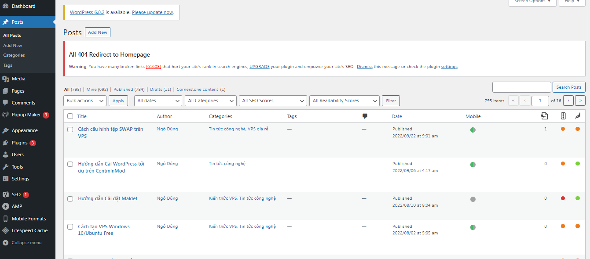Image resolution: width=590 pixels, height=259 pixels.
Task: Click the Collapse menu arrow icon
Action: click(5, 243)
